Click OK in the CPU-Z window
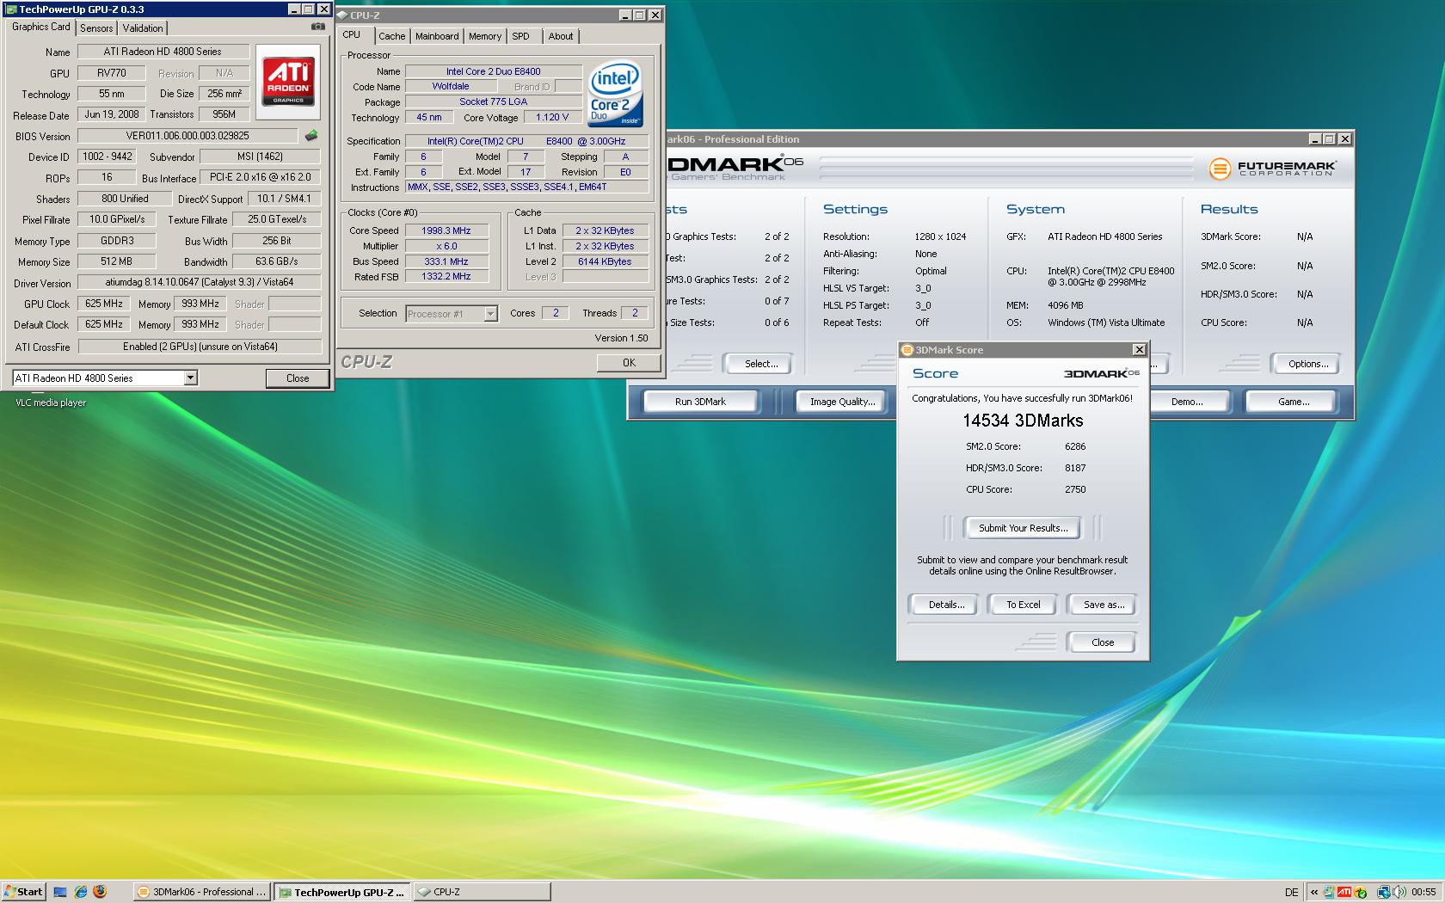The height and width of the screenshot is (903, 1445). coord(629,363)
